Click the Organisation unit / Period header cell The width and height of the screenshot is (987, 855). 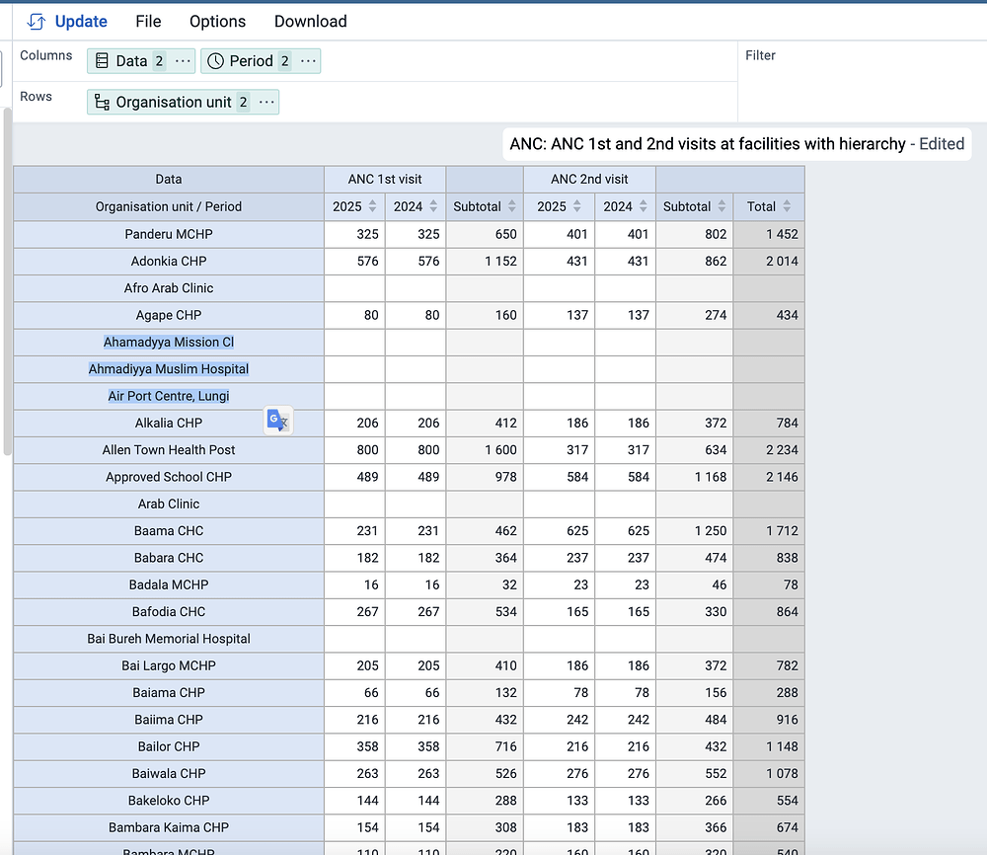(169, 206)
